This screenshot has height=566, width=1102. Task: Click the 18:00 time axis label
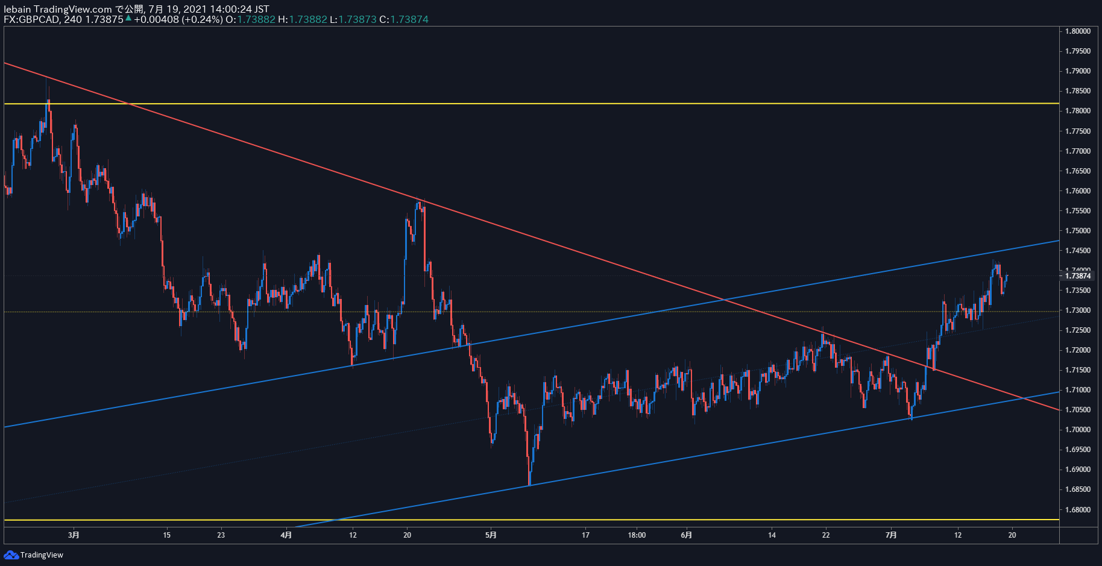pos(637,535)
